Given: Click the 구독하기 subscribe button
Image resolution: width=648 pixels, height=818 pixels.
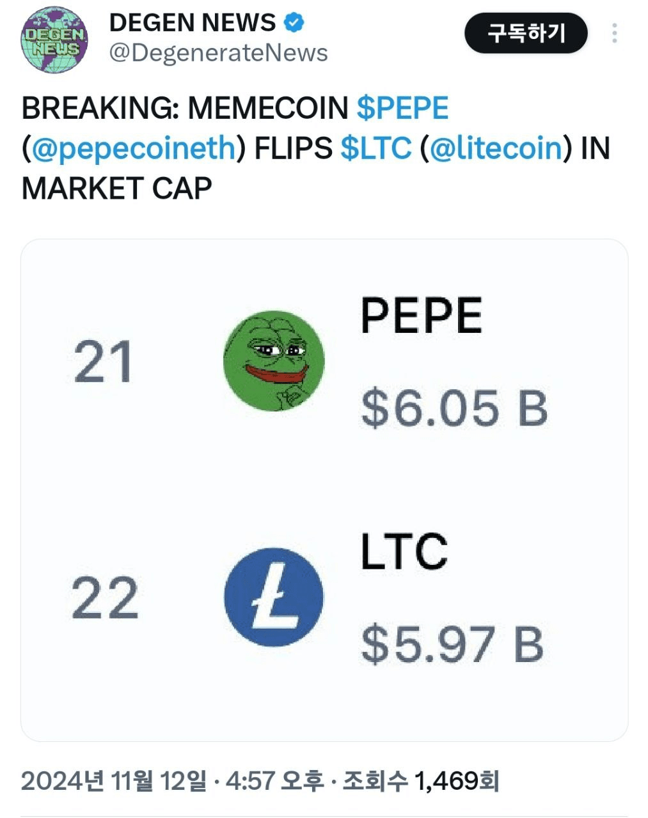Looking at the screenshot, I should [526, 33].
